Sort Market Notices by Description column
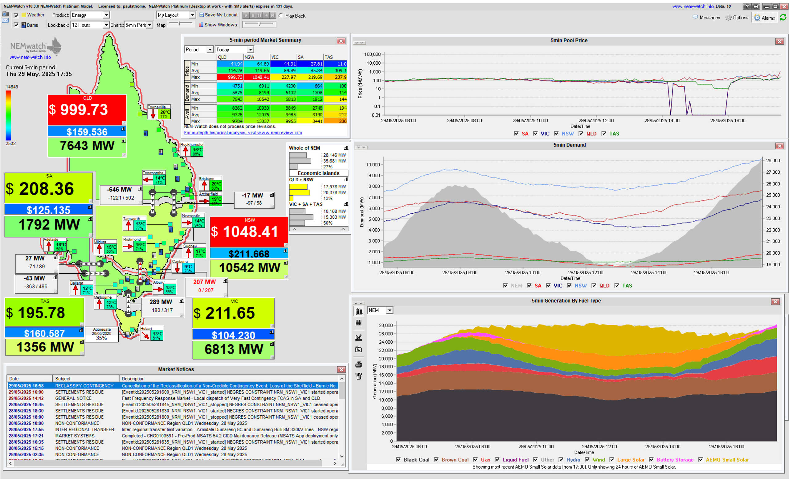789x479 pixels. 229,379
